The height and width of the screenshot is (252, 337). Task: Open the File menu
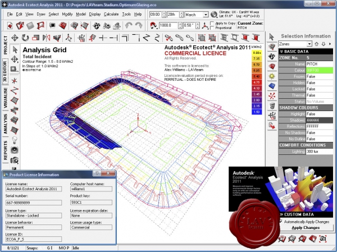(x=10, y=14)
